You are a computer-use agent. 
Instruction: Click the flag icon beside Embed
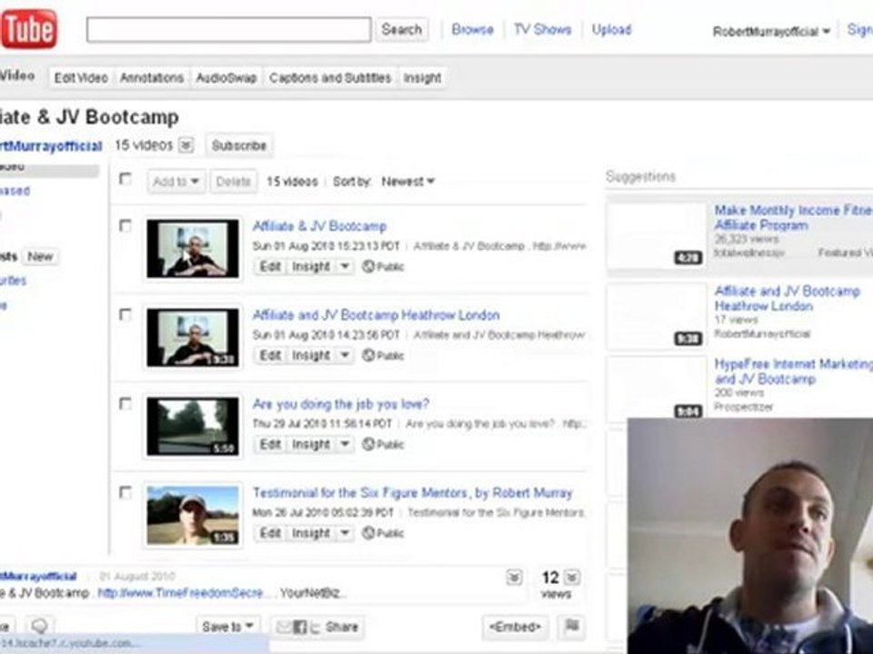[571, 627]
